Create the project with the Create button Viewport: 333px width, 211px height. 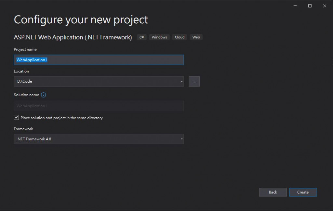pyautogui.click(x=303, y=192)
